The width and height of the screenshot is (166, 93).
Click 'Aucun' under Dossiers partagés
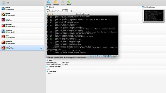(49, 69)
